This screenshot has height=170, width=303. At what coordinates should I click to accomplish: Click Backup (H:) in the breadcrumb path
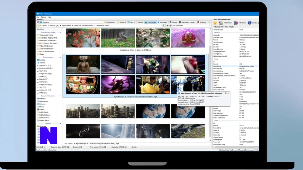coord(54,25)
